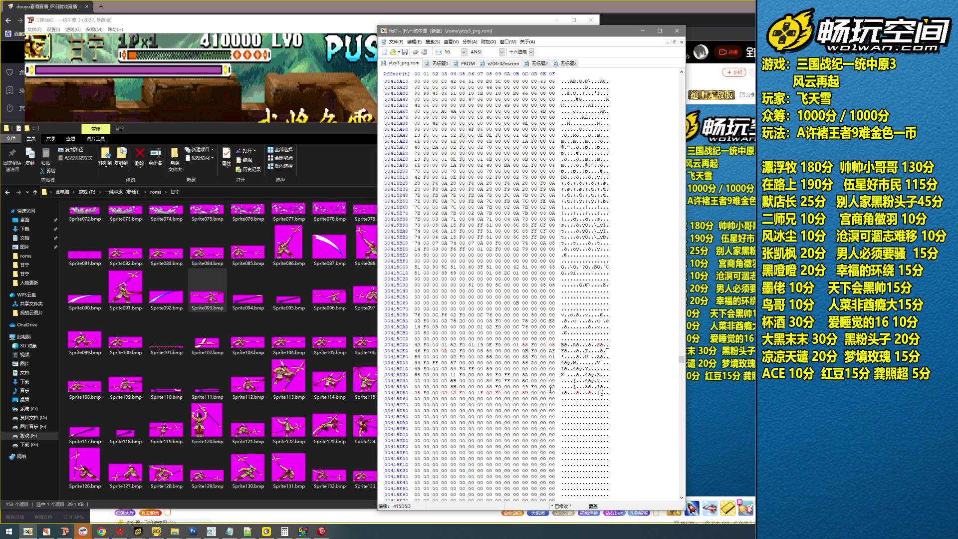Switch to the 无标题1 tab in HxD
This screenshot has width=958, height=539.
(436, 63)
